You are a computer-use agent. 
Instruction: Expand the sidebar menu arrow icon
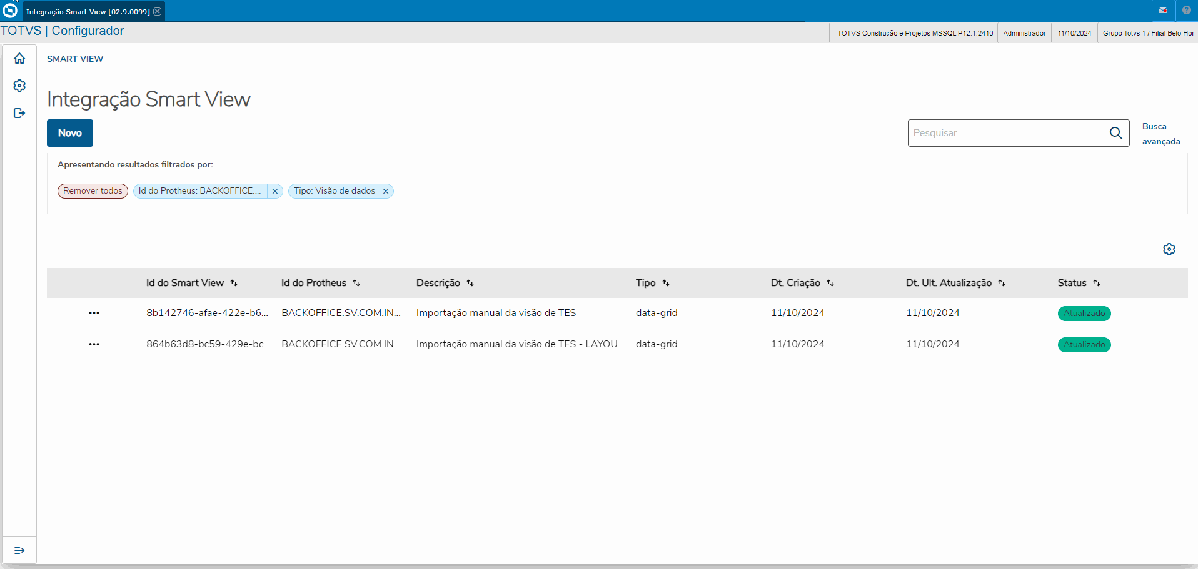19,550
